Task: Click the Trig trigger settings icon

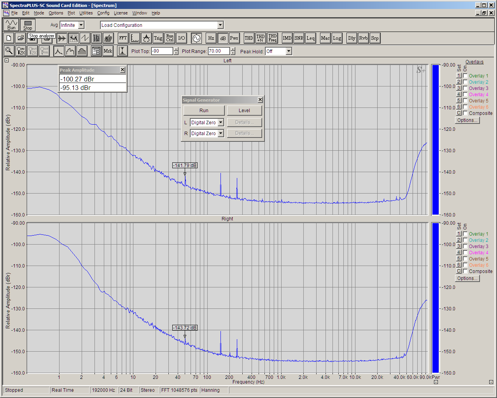Action: (158, 38)
